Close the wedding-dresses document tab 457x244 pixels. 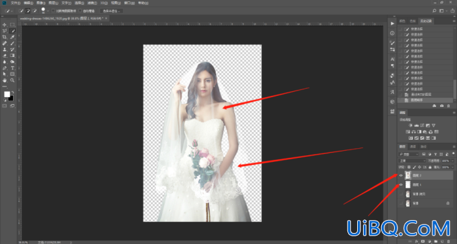[106, 18]
